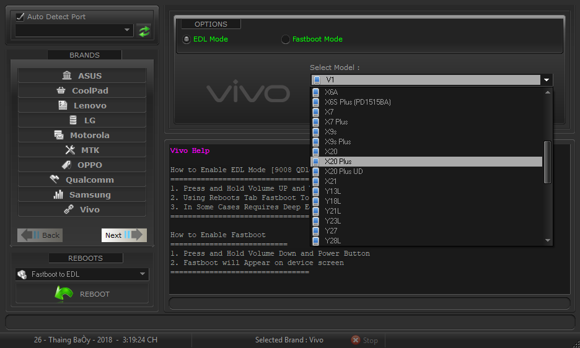Choose the MTK brand
580x348 pixels.
(82, 150)
